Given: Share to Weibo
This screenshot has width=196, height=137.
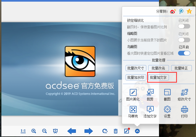Looking at the screenshot, I should [x=173, y=12].
